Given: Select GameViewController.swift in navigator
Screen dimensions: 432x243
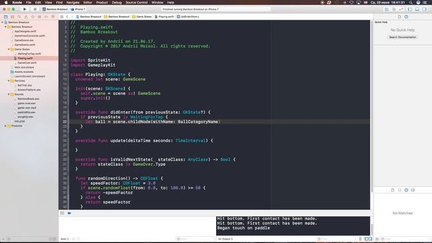Looking at the screenshot, I should pyautogui.click(x=30, y=36).
